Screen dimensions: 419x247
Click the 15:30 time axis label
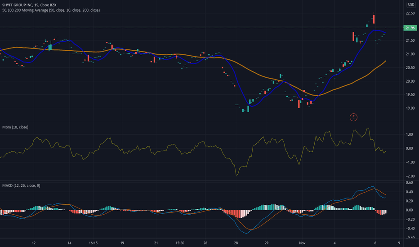[x=180, y=243]
